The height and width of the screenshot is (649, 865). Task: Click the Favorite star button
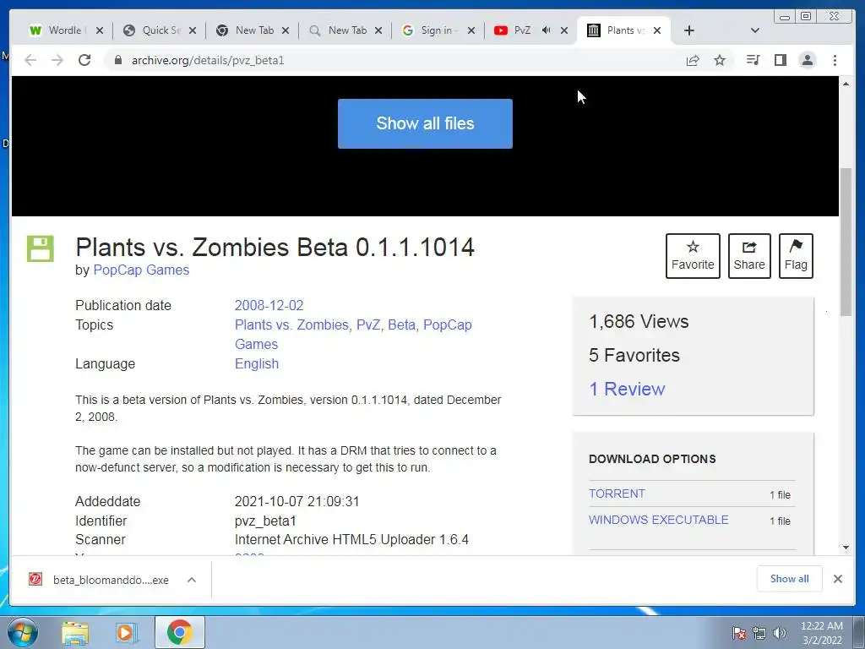click(x=693, y=255)
